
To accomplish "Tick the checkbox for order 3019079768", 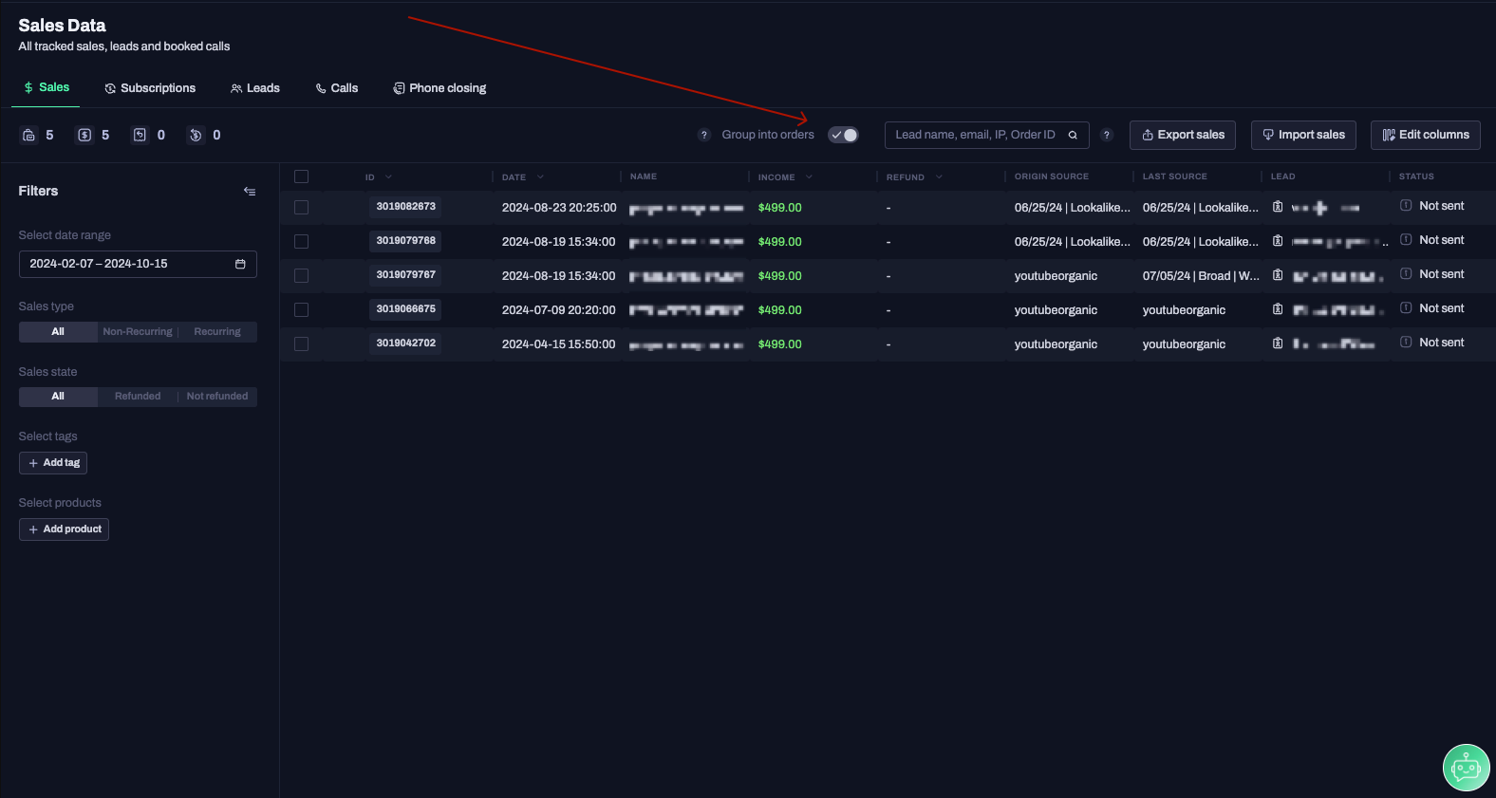I will [301, 242].
